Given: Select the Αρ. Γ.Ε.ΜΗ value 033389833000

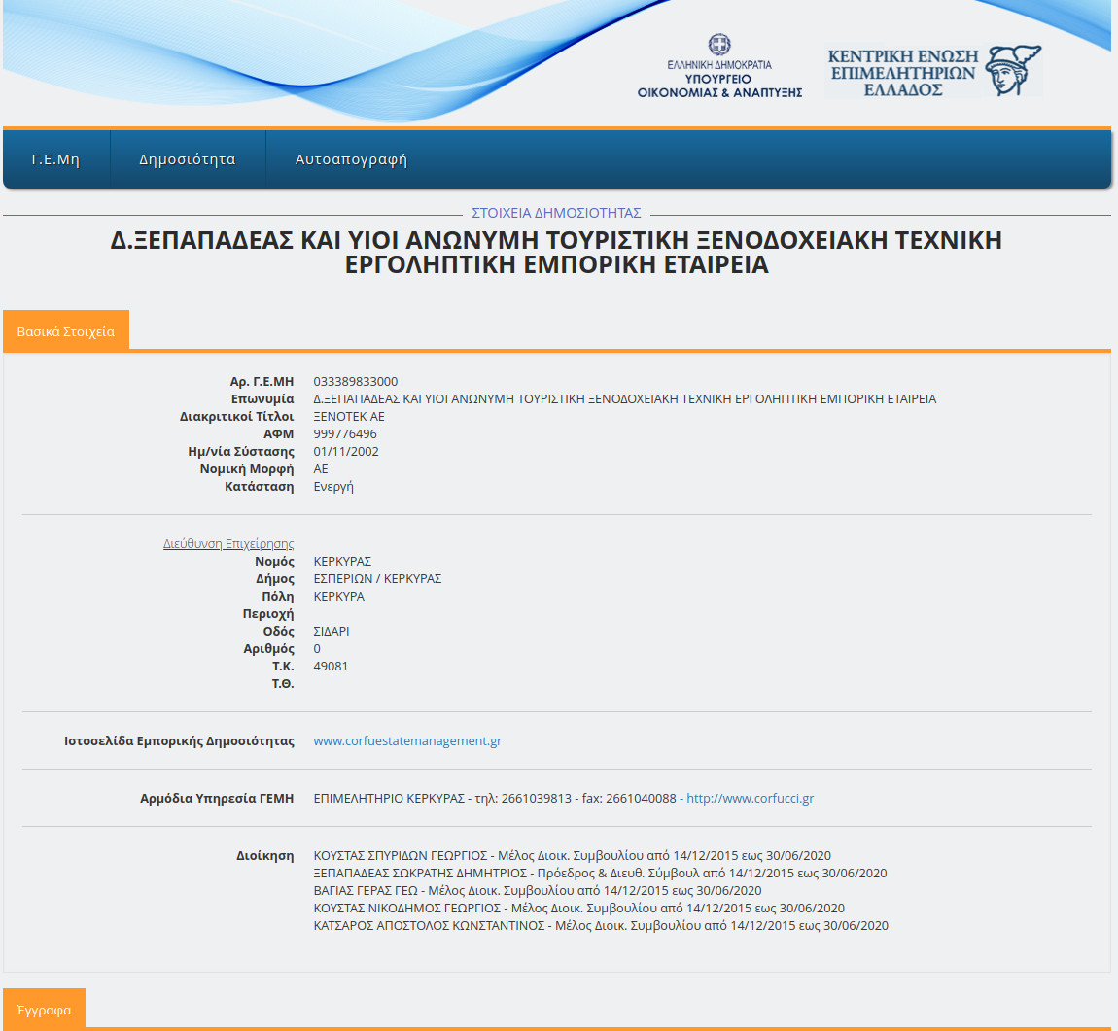Looking at the screenshot, I should pyautogui.click(x=356, y=381).
